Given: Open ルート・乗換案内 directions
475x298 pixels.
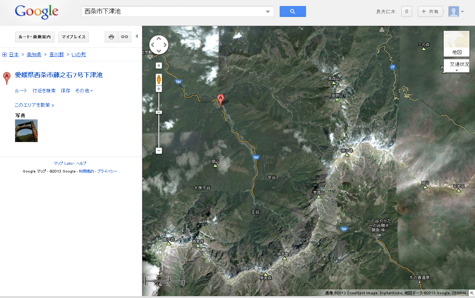Looking at the screenshot, I should click(35, 37).
